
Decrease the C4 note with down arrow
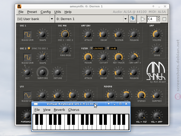(158, 20)
